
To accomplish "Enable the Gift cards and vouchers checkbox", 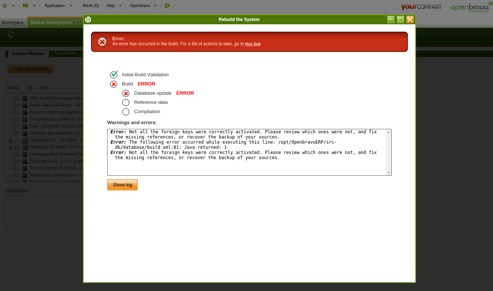I will (x=16, y=133).
